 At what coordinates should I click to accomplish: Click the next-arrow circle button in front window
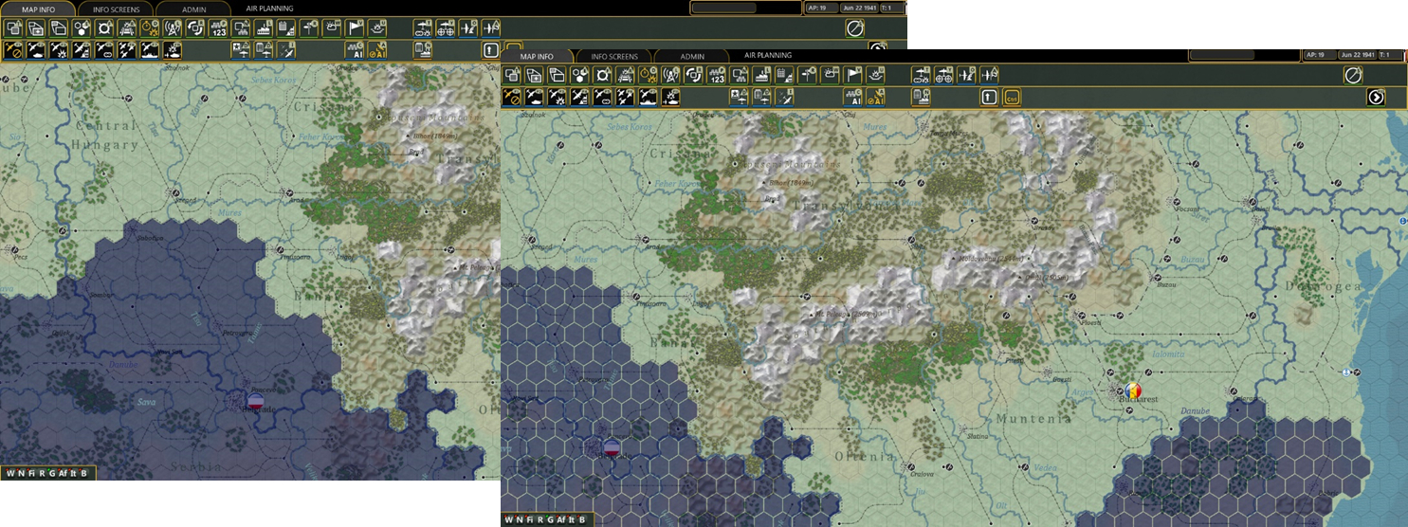pos(1376,97)
